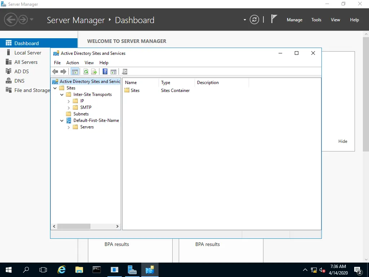
Task: Open the notifications flag in Server Manager
Action: click(x=274, y=19)
